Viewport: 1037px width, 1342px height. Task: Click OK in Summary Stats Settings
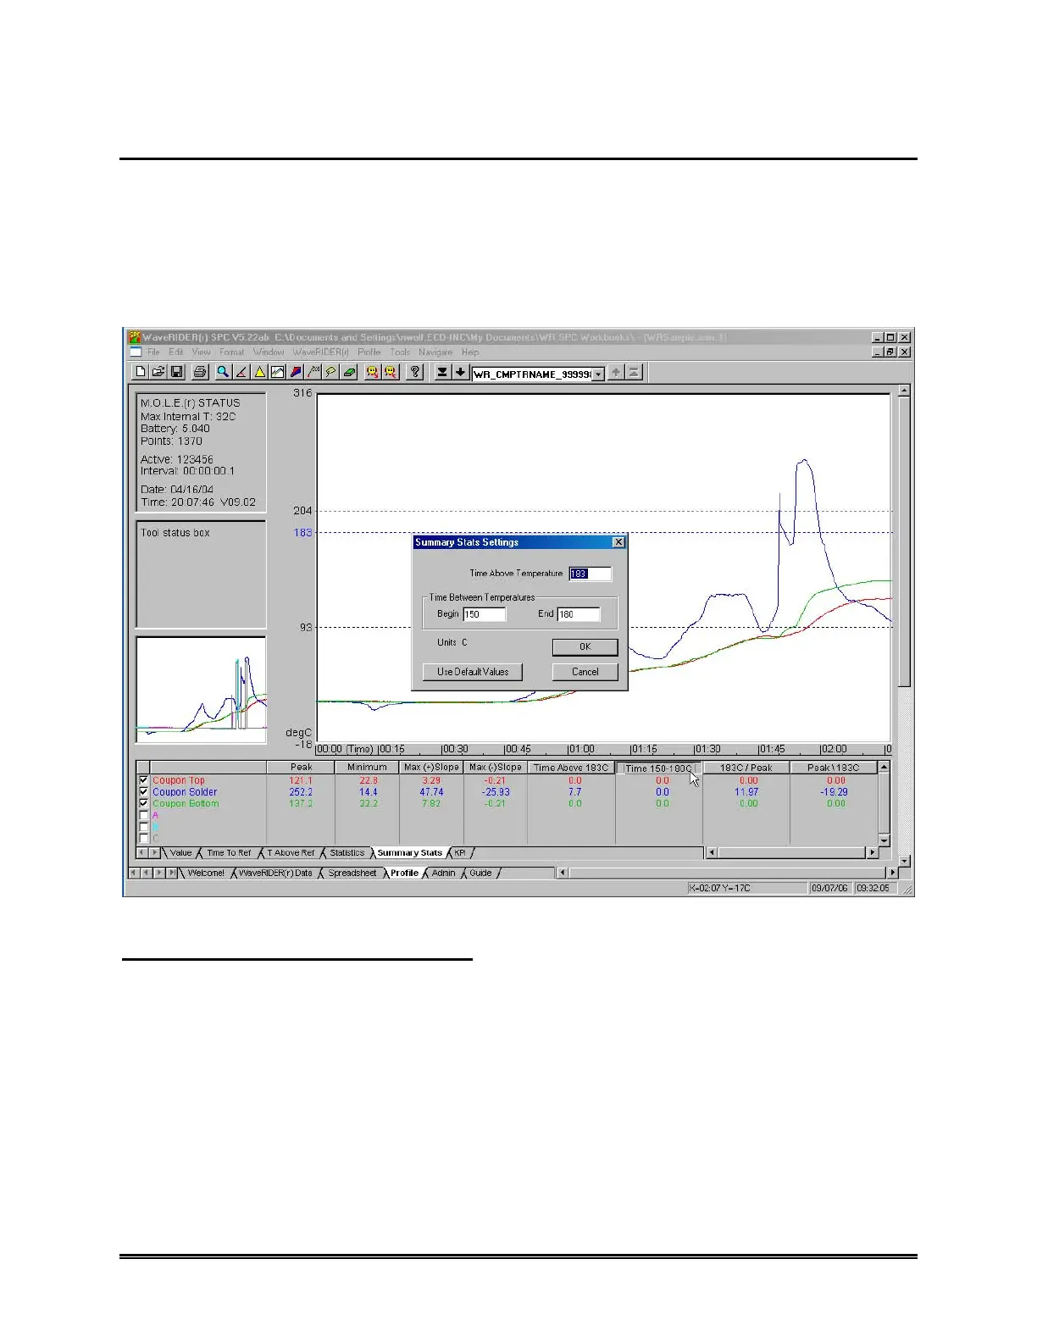coord(585,646)
